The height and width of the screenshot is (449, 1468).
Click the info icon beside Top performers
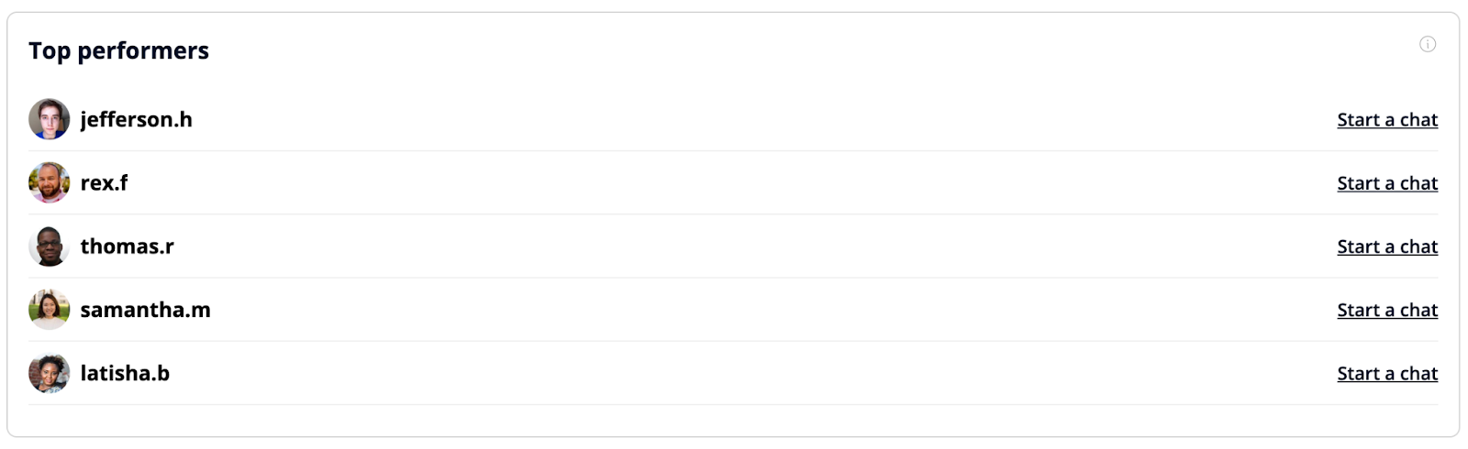pos(1428,44)
